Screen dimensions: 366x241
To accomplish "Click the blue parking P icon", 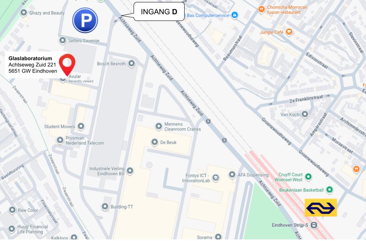I will [x=85, y=20].
